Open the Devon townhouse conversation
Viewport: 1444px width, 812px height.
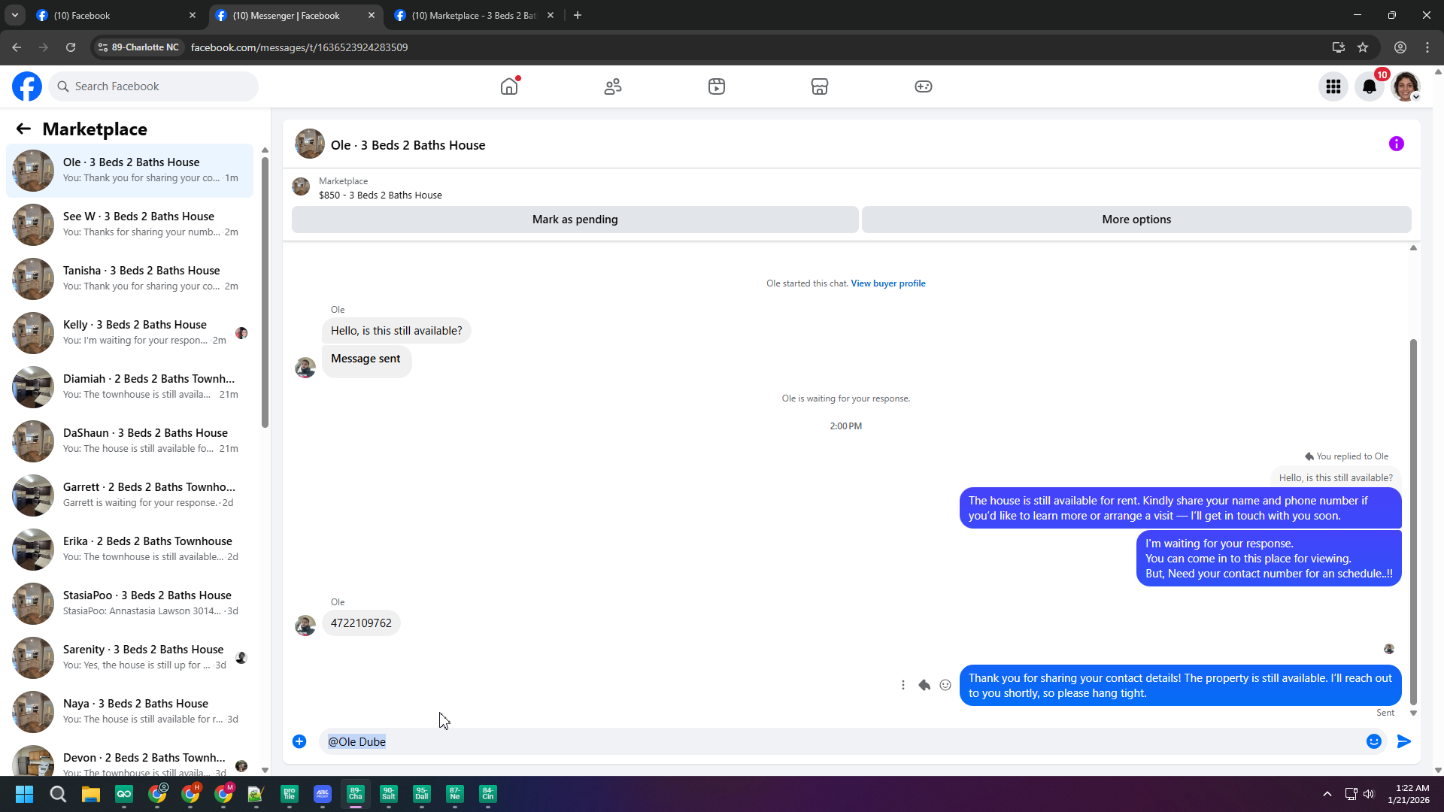pos(129,758)
